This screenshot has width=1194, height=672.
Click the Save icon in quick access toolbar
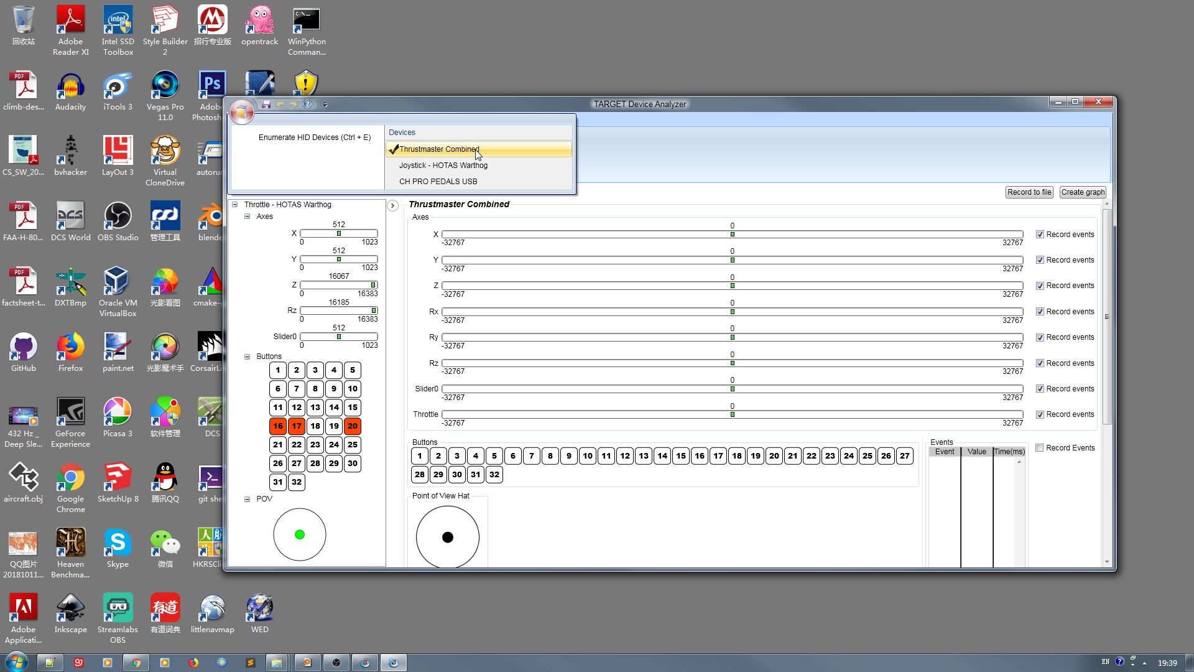coord(266,104)
